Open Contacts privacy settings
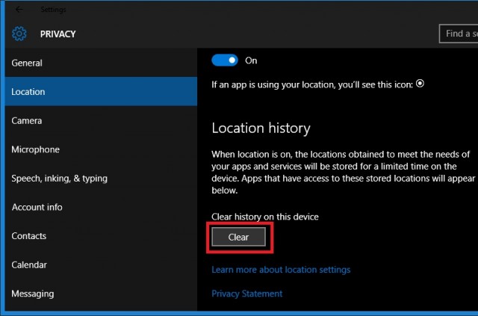Screen dimensions: 478x316 28,236
